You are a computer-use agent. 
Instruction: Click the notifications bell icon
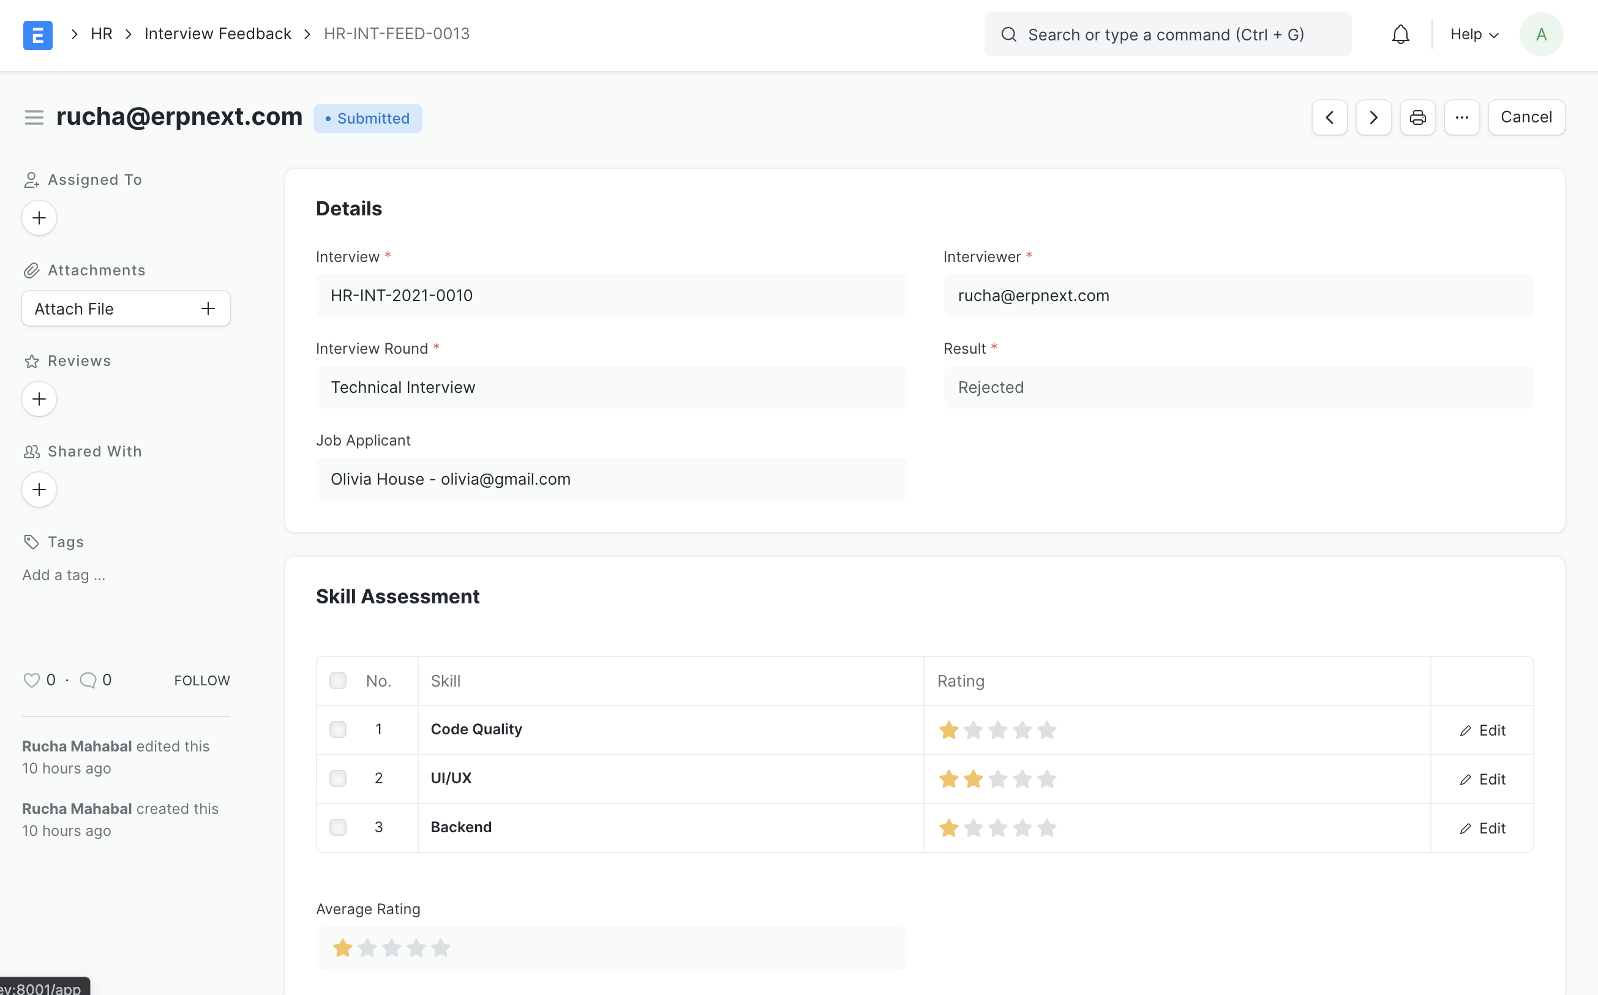1400,34
